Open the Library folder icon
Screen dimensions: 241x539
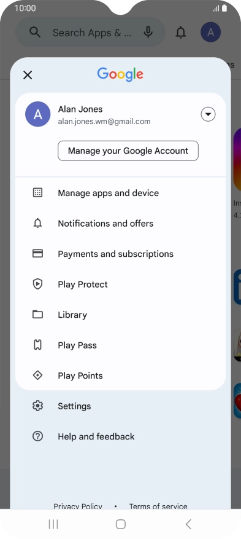click(x=37, y=314)
